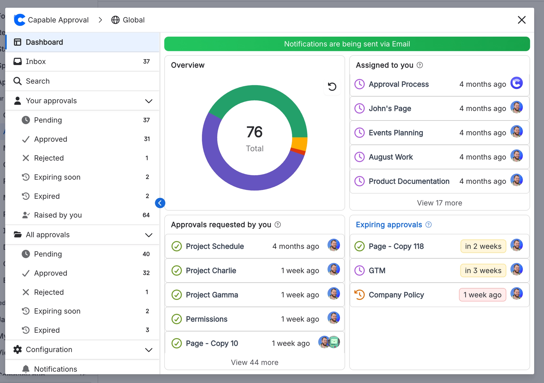Collapse the All approvals section chevron
Image resolution: width=544 pixels, height=383 pixels.
pyautogui.click(x=149, y=235)
